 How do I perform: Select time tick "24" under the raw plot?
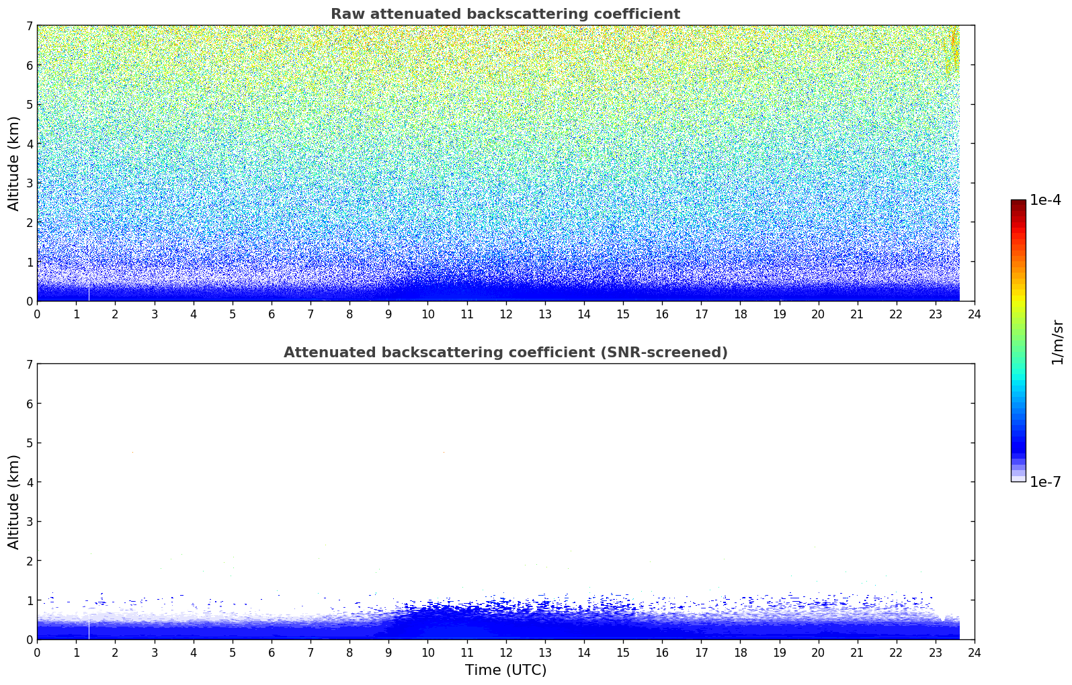coord(975,314)
